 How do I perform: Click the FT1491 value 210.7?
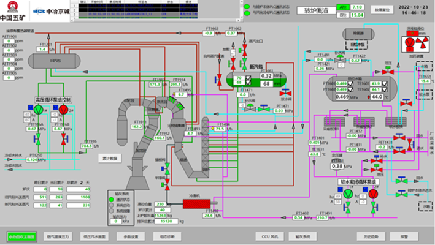point(322,218)
